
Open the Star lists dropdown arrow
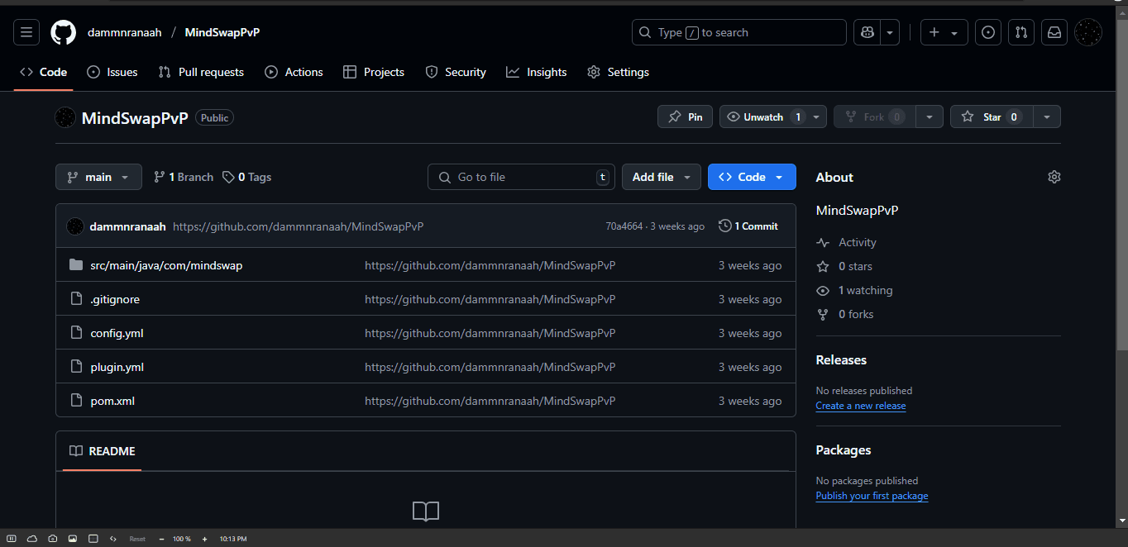coord(1047,117)
